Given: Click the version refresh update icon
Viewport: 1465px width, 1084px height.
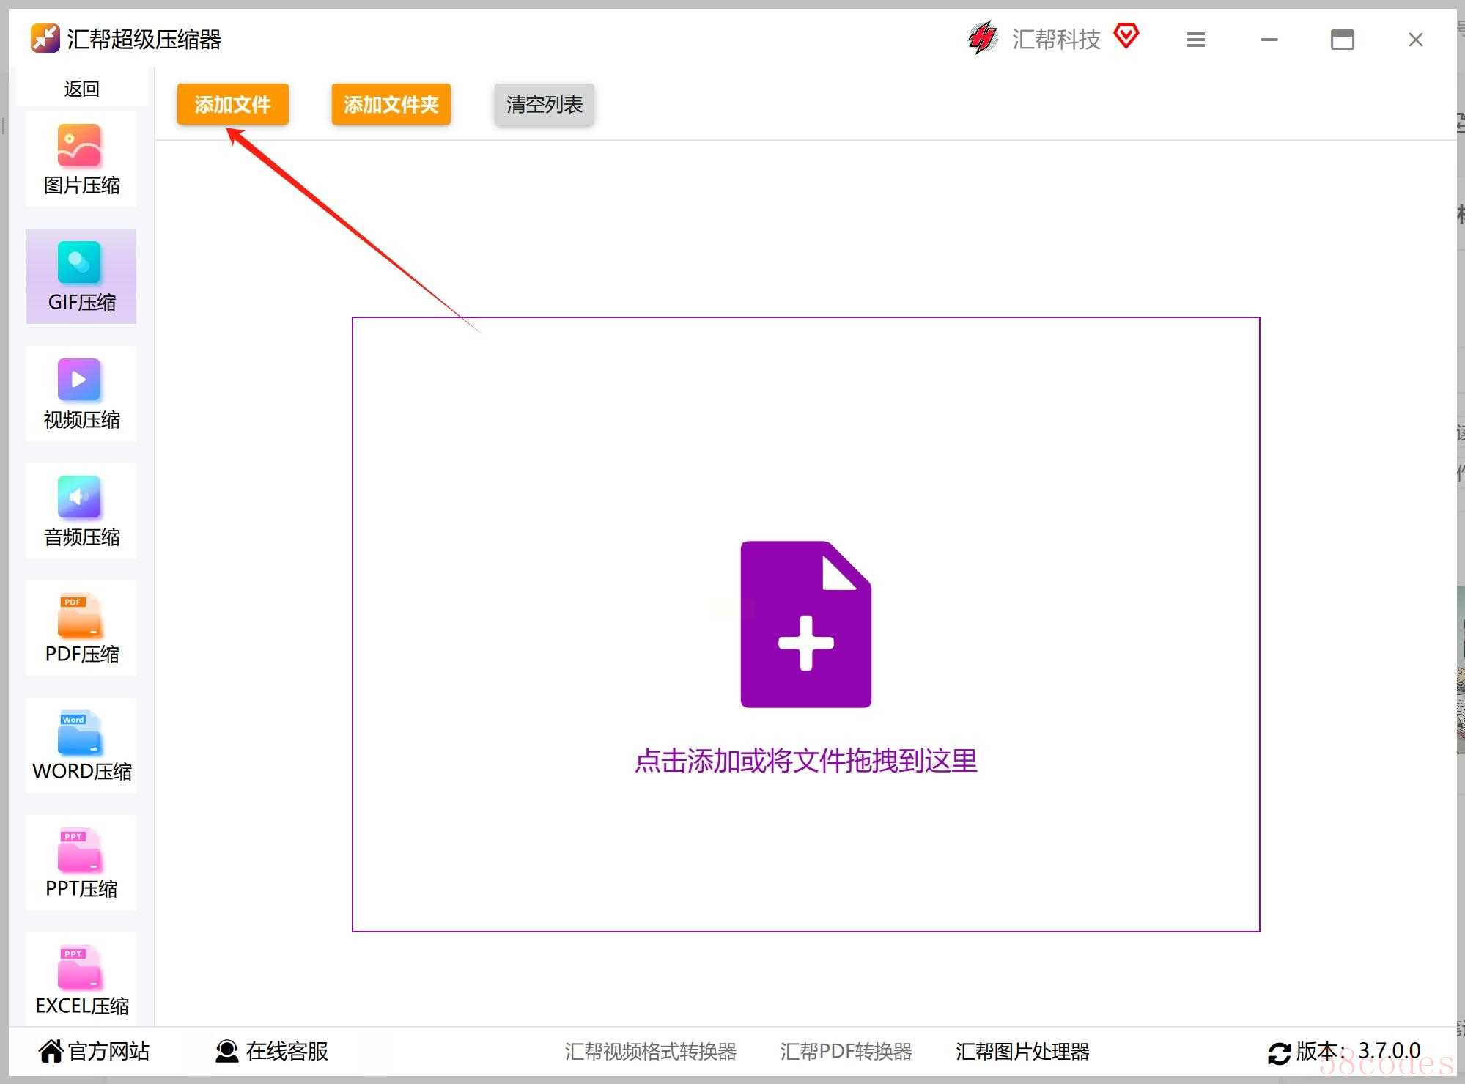Looking at the screenshot, I should [x=1280, y=1053].
